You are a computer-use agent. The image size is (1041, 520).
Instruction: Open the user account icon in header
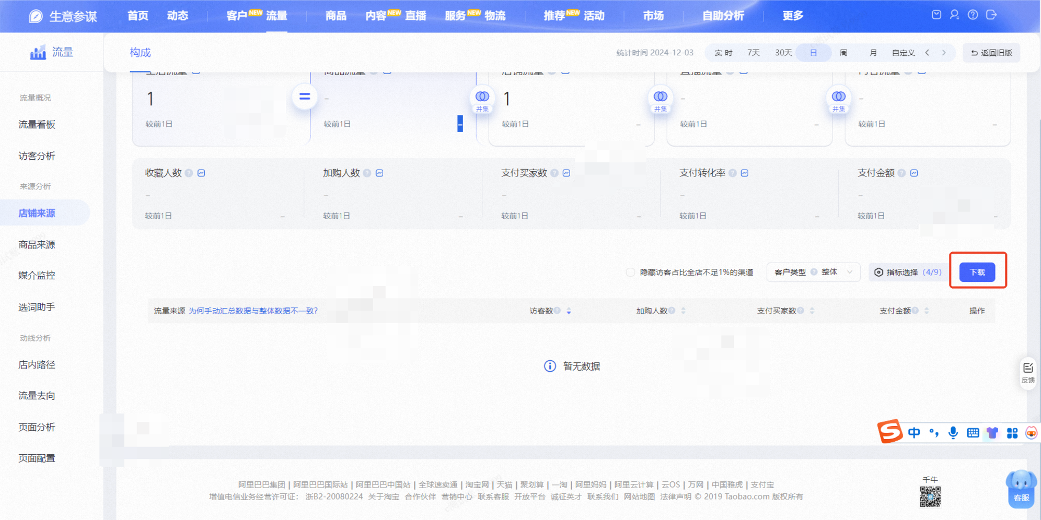pyautogui.click(x=954, y=15)
